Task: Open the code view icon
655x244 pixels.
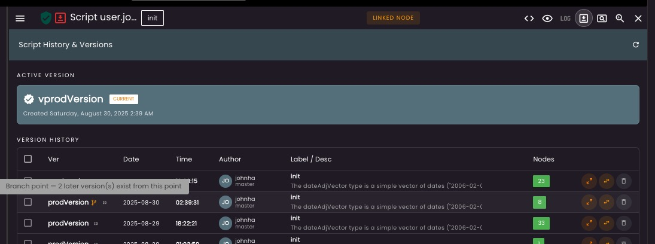Action: 529,19
